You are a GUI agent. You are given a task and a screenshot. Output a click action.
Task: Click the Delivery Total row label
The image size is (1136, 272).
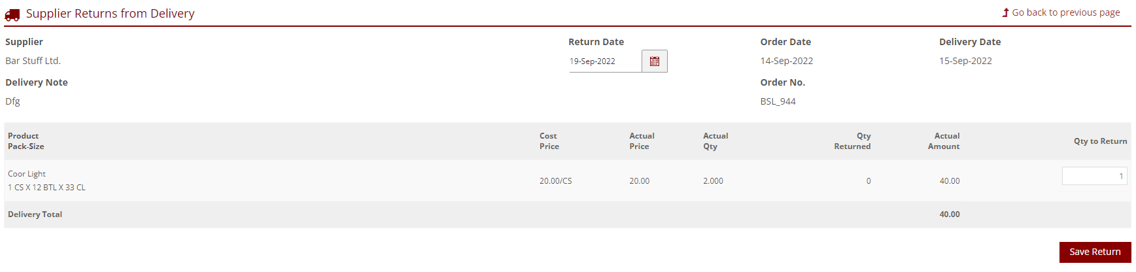click(x=35, y=214)
